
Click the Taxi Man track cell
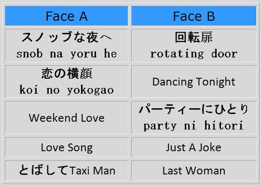pyautogui.click(x=67, y=171)
